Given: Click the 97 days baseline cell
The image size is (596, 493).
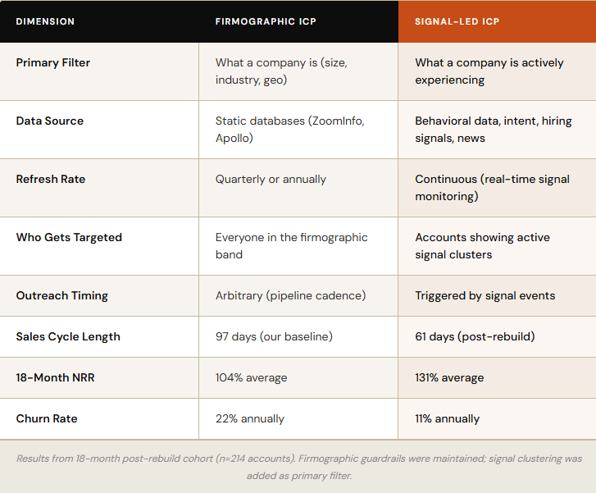Looking at the screenshot, I should tap(274, 336).
